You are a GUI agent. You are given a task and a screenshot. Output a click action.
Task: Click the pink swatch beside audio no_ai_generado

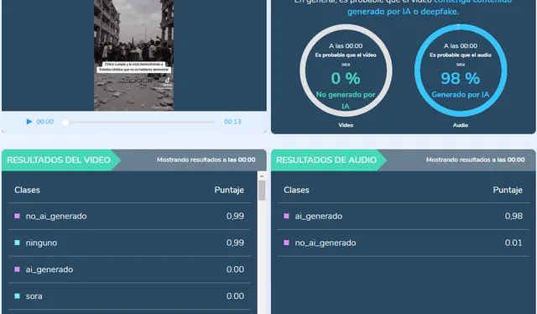click(286, 243)
